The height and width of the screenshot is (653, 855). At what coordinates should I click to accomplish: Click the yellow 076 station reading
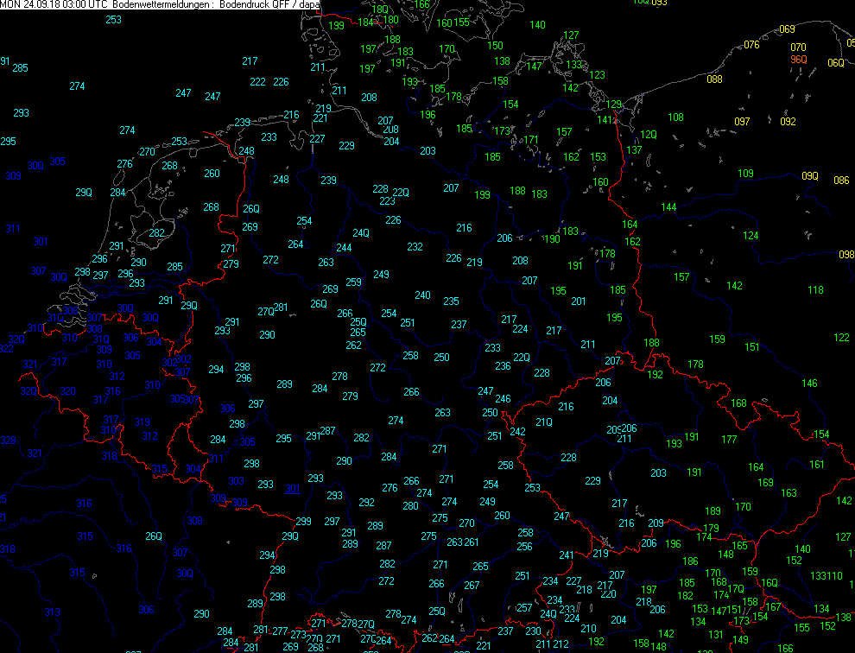point(751,45)
